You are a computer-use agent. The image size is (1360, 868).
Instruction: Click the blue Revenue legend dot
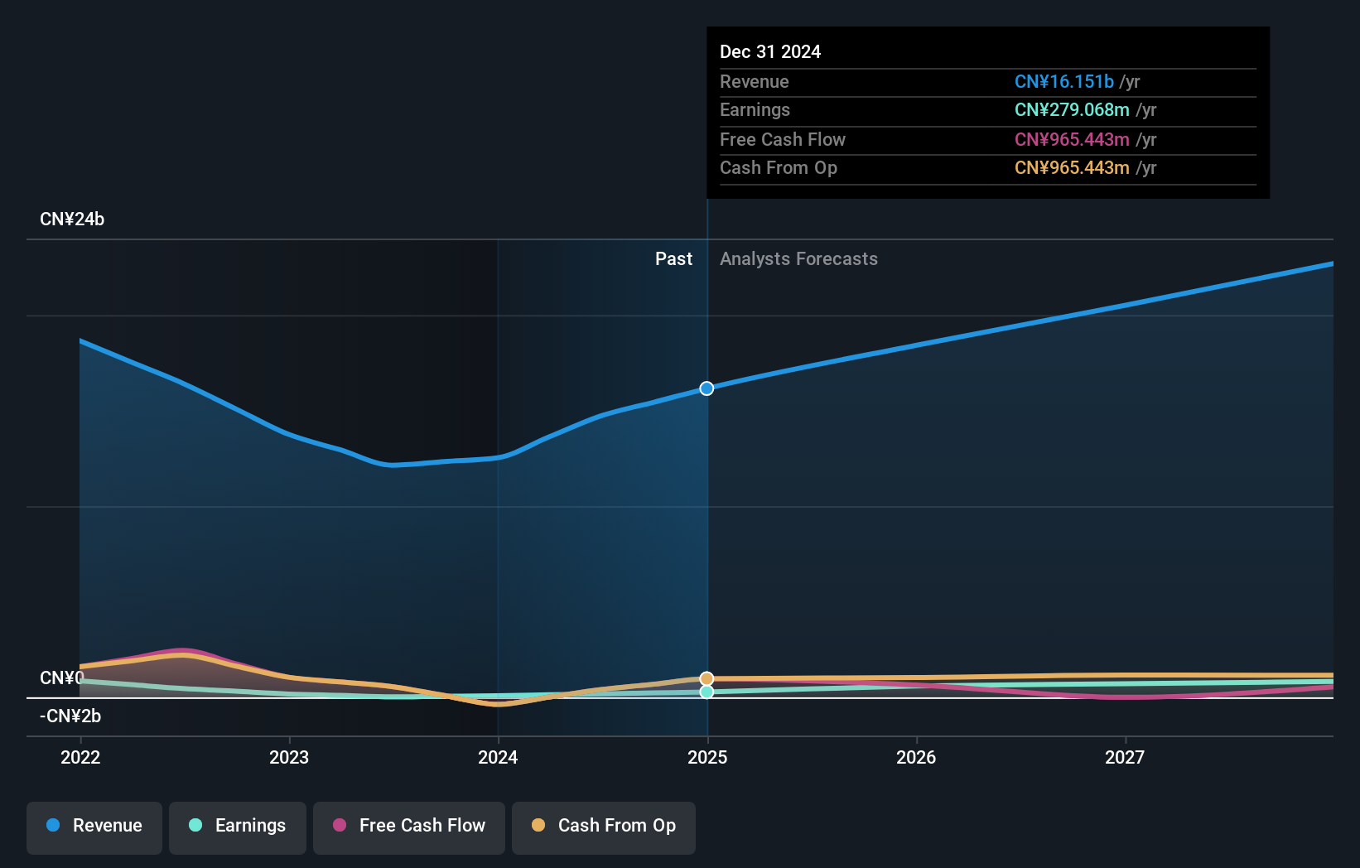(x=55, y=826)
